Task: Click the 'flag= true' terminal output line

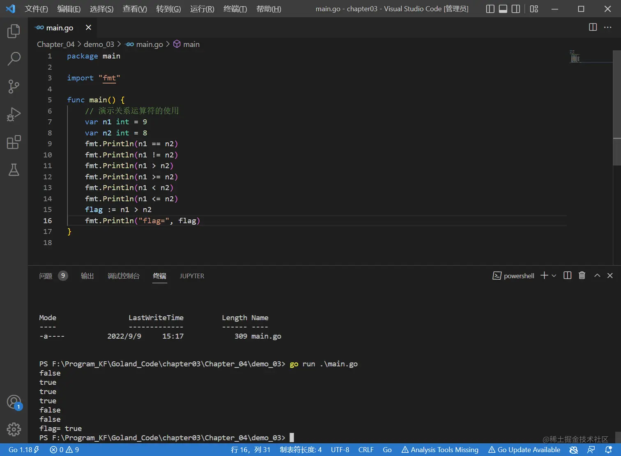Action: [x=60, y=429]
